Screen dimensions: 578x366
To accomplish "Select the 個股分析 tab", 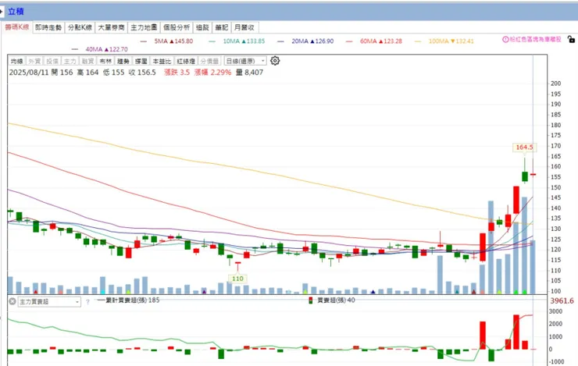I will [x=177, y=27].
